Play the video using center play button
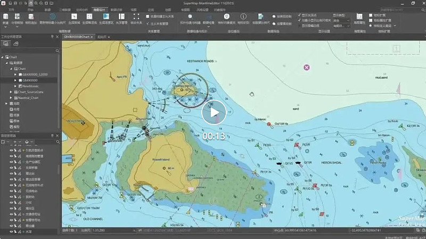The height and width of the screenshot is (239, 426). point(214,112)
